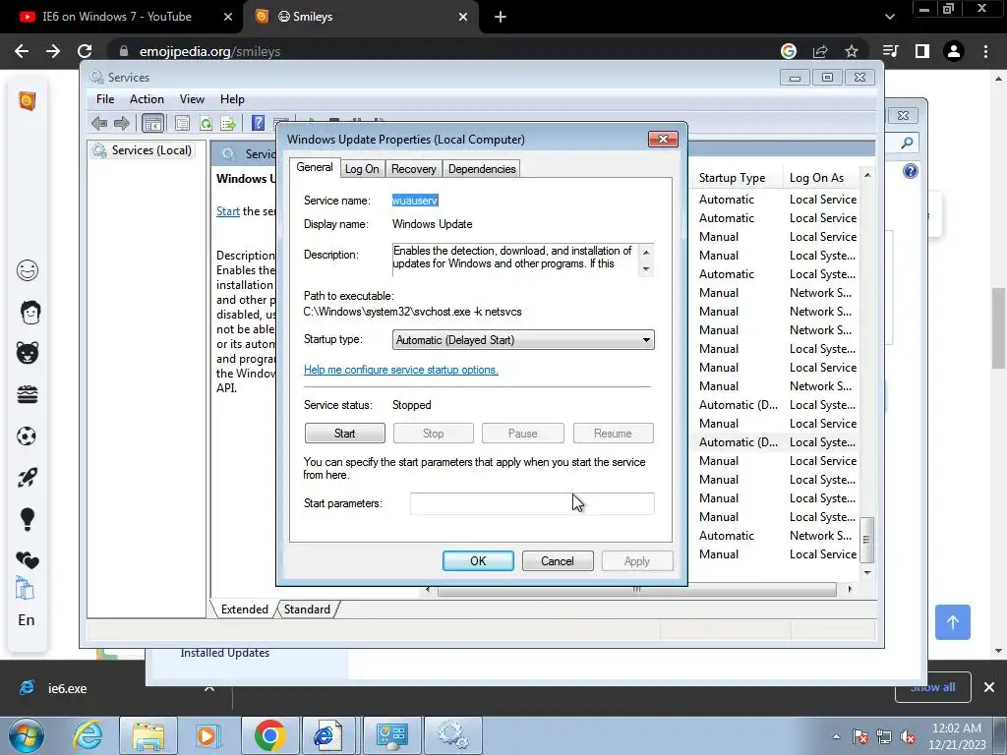Click the blue scroll-to-top arrow button
This screenshot has width=1007, height=755.
click(x=952, y=622)
